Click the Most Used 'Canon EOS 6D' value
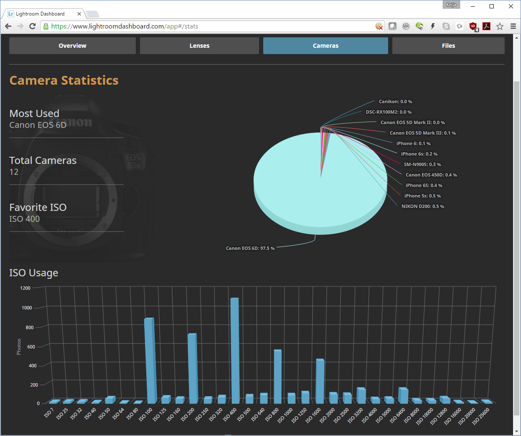Viewport: 521px width, 436px height. (x=38, y=125)
